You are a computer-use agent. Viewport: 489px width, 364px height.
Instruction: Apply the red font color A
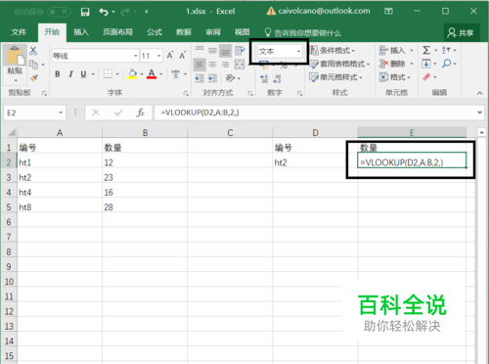(152, 74)
